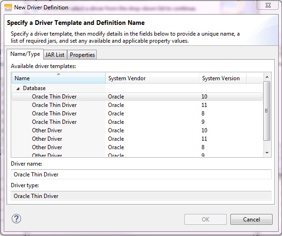Select Oracle Thin Driver version 10
Screen dimensions: 282x236
tap(54, 97)
